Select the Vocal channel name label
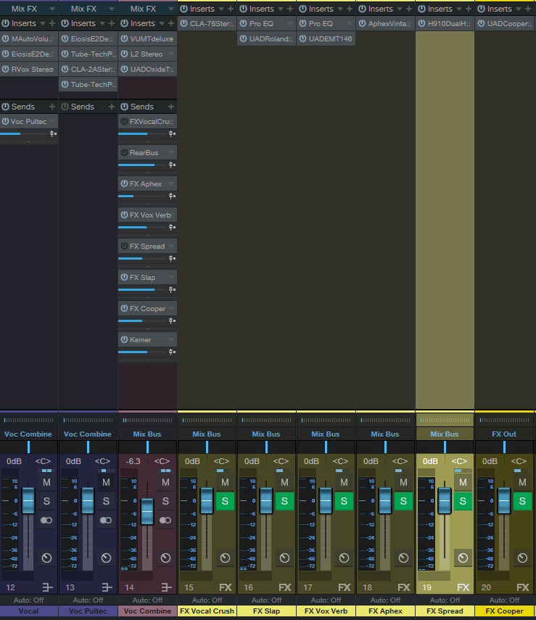The height and width of the screenshot is (620, 536). (29, 611)
